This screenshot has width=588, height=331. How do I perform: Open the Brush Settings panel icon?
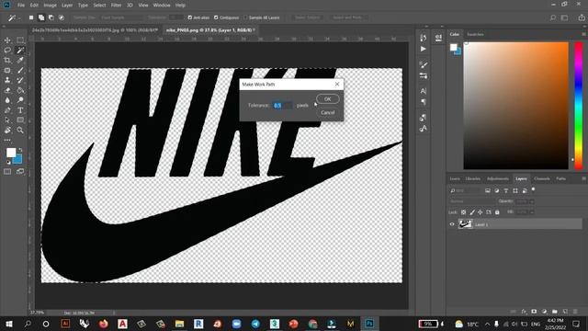(424, 64)
